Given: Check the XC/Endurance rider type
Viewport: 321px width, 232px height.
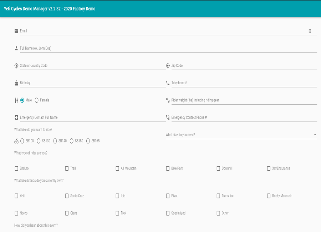Looking at the screenshot, I should pos(269,168).
